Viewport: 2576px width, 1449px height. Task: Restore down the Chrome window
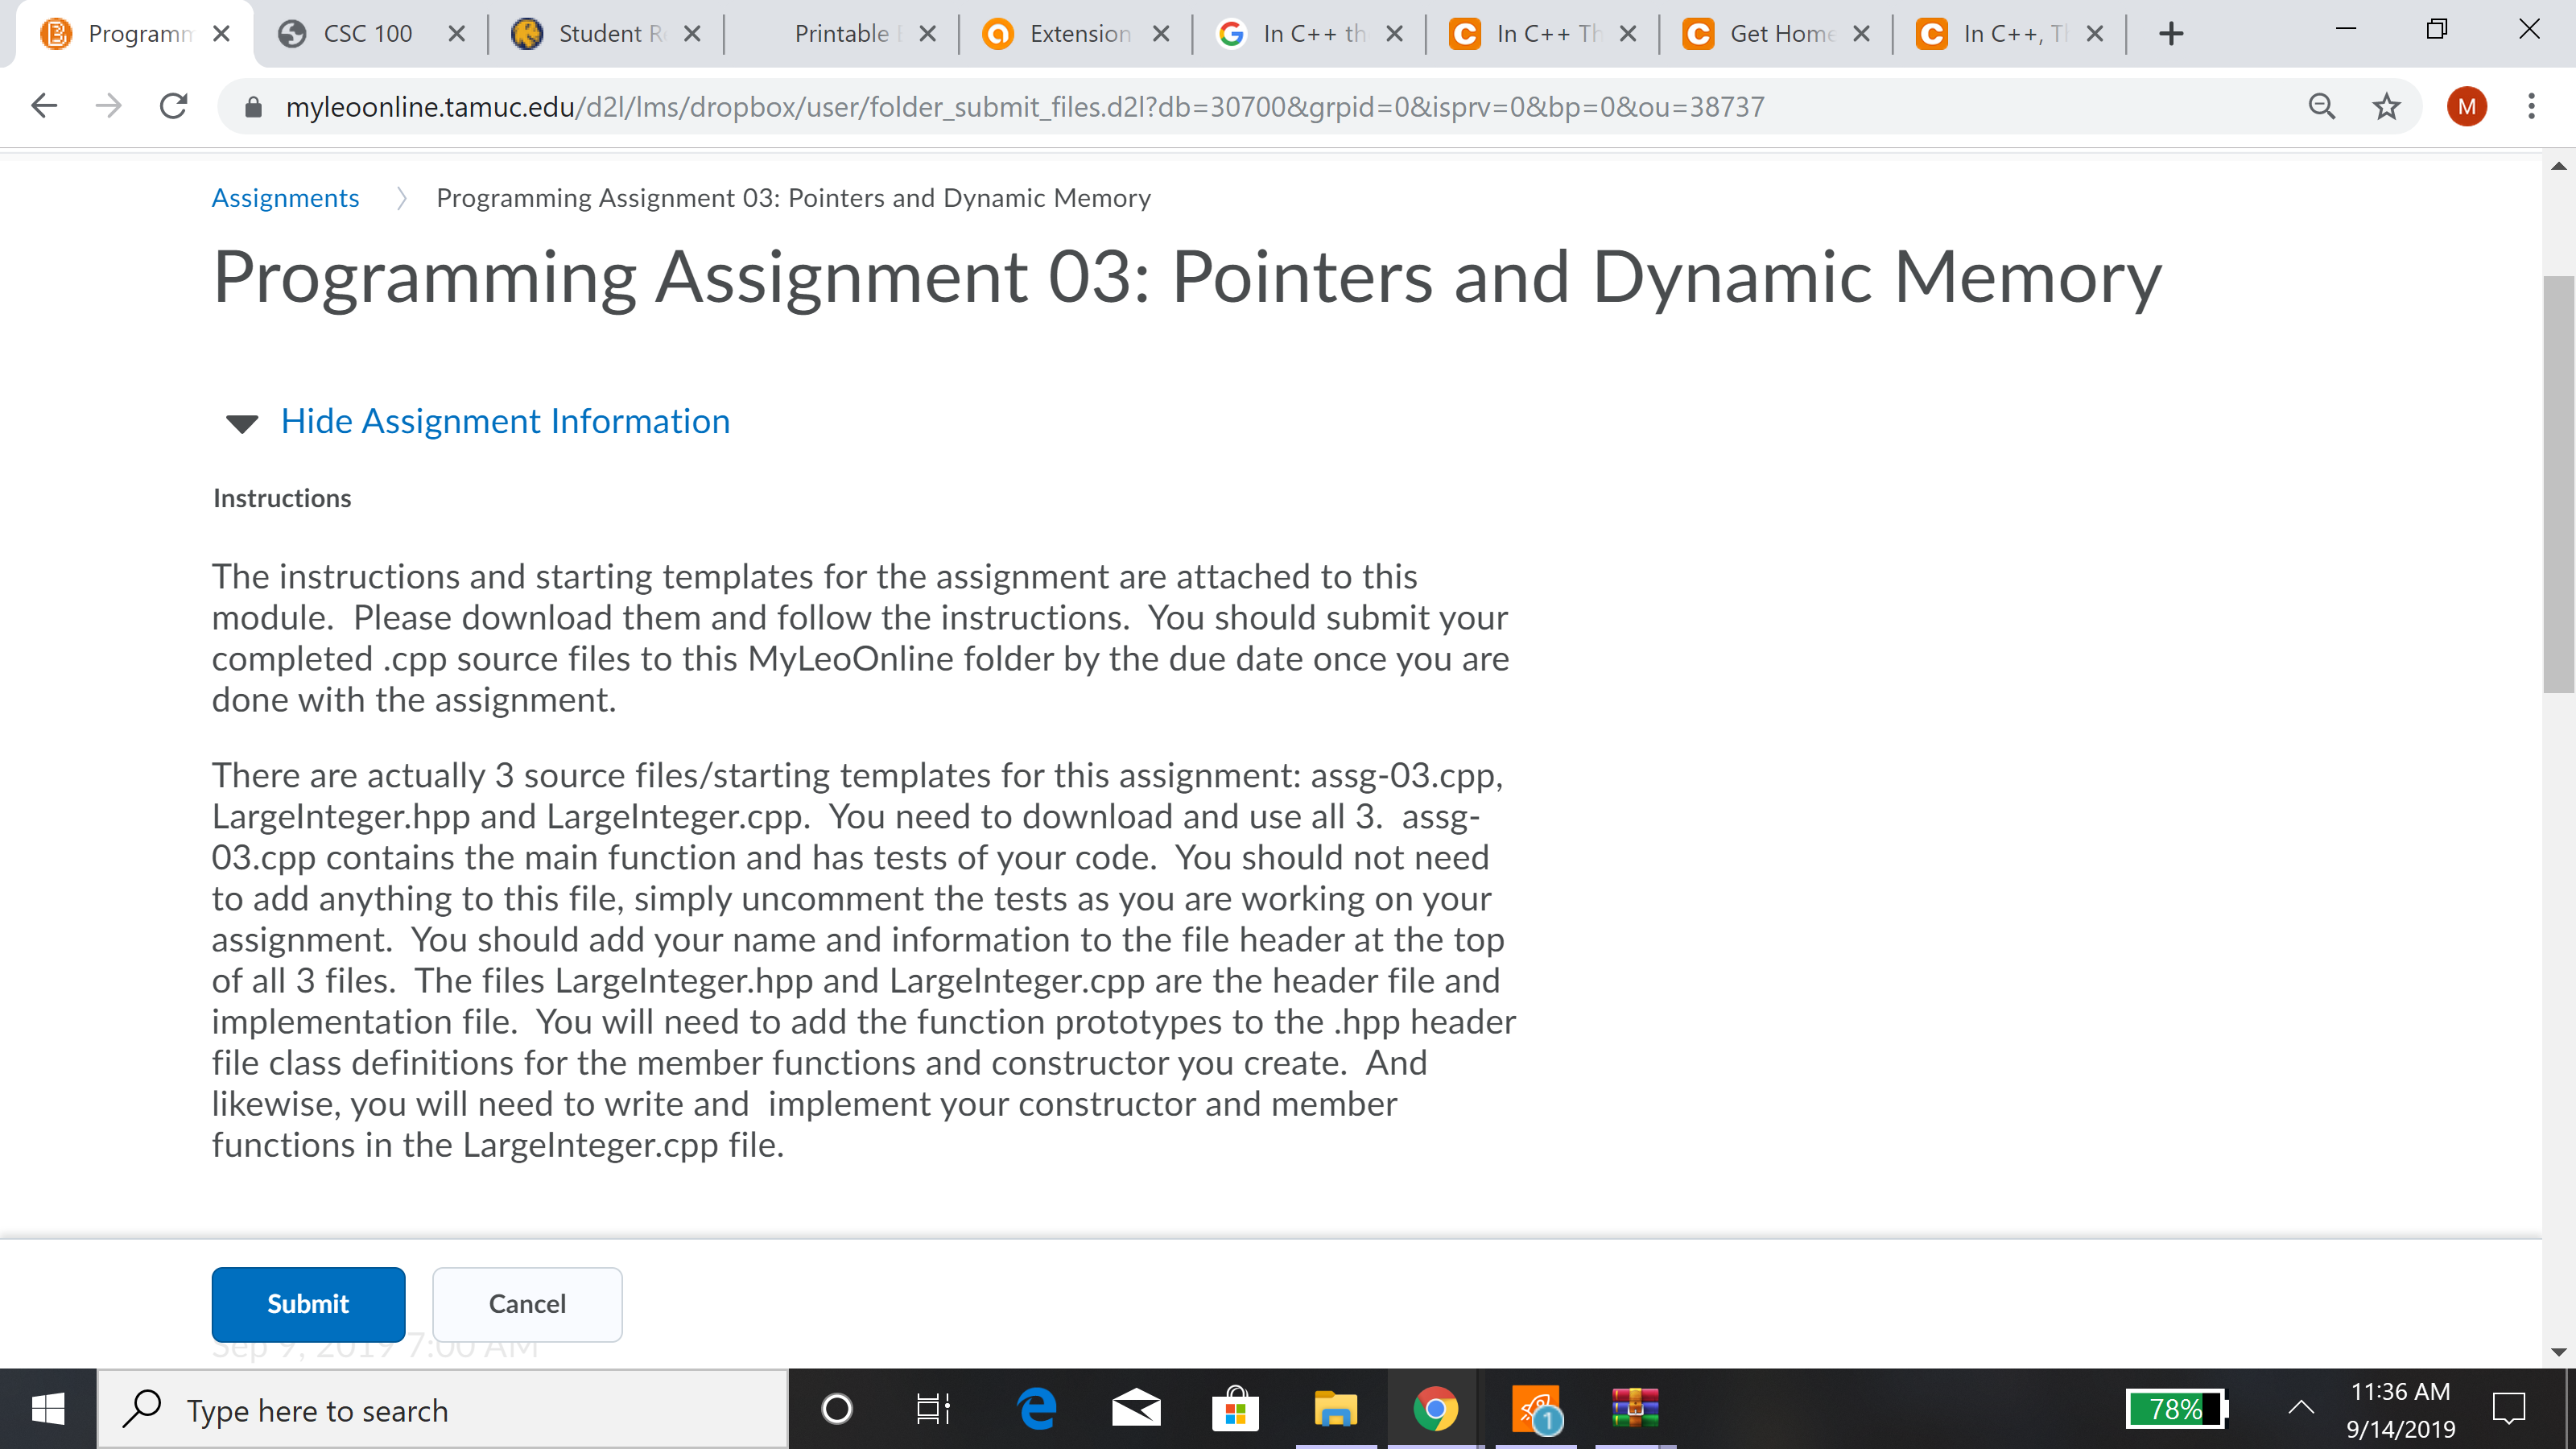click(x=2437, y=29)
